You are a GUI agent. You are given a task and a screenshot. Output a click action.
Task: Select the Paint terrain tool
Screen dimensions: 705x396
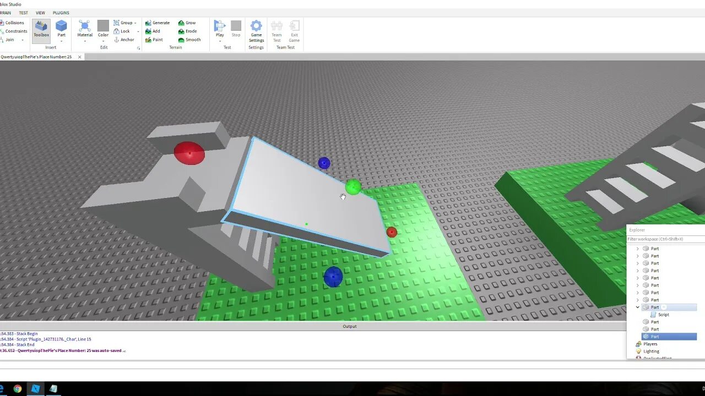tap(154, 40)
